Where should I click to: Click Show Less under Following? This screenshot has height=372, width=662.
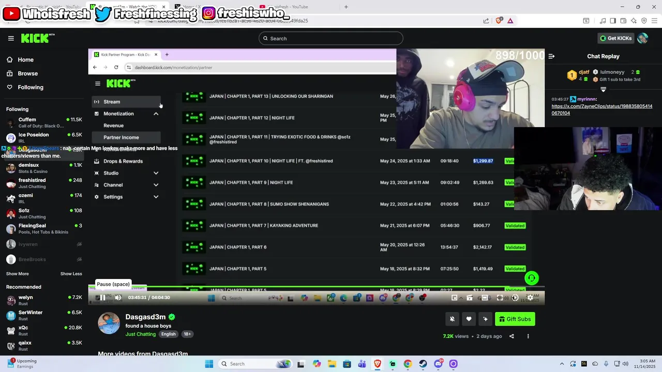point(71,274)
